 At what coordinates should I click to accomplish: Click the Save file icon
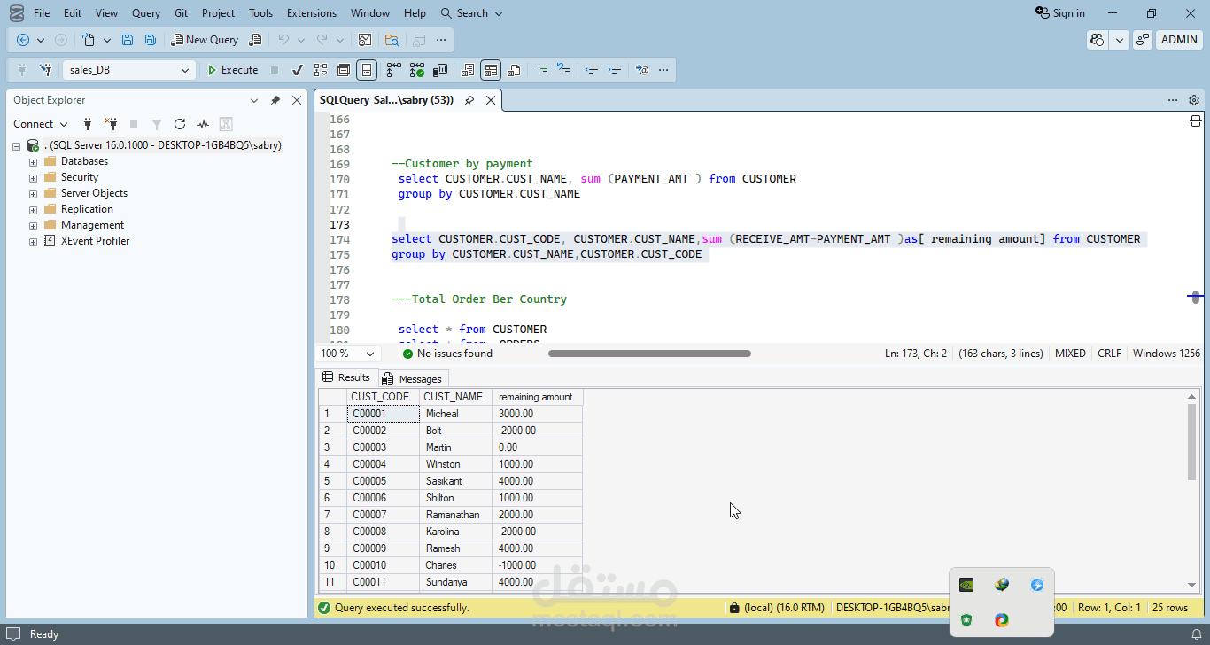[128, 40]
